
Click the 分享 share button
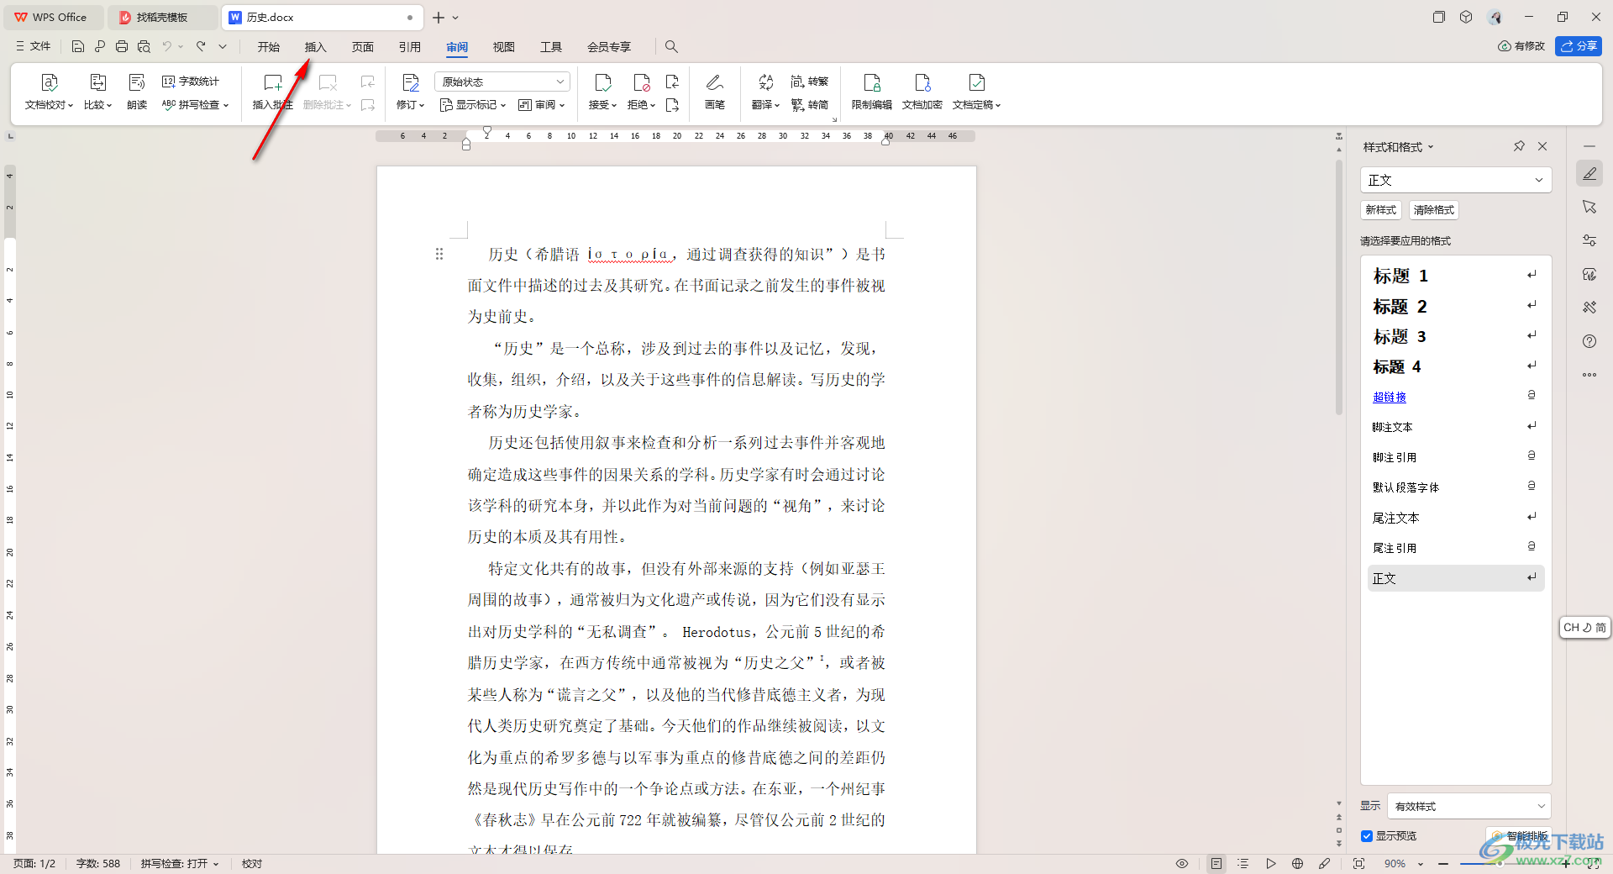[x=1579, y=46]
